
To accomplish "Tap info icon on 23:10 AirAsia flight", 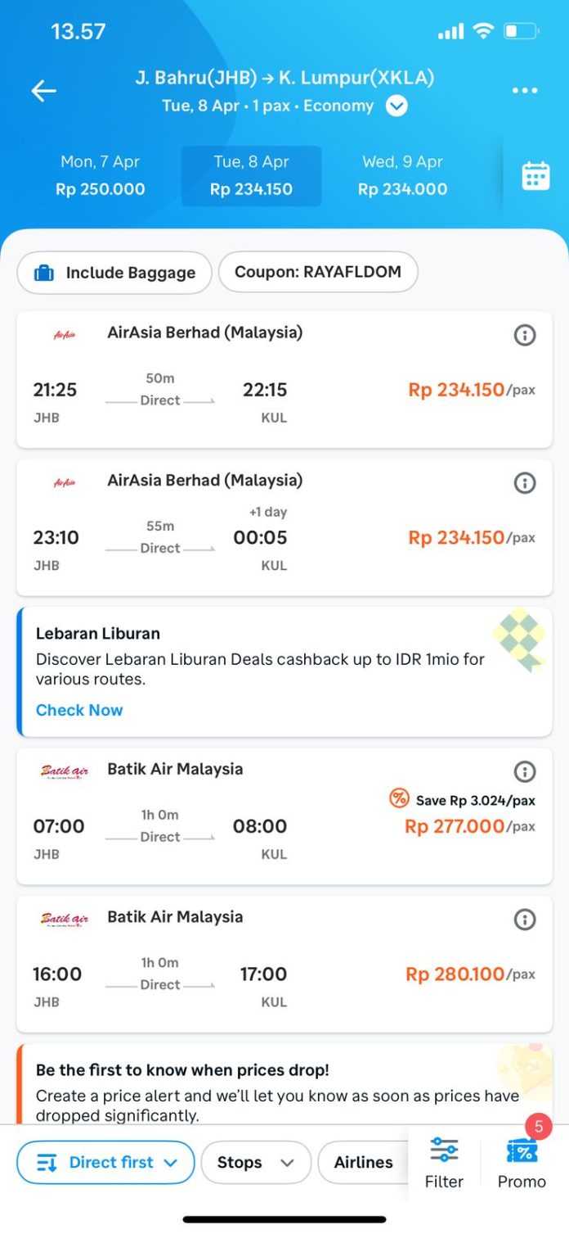I will tap(525, 483).
